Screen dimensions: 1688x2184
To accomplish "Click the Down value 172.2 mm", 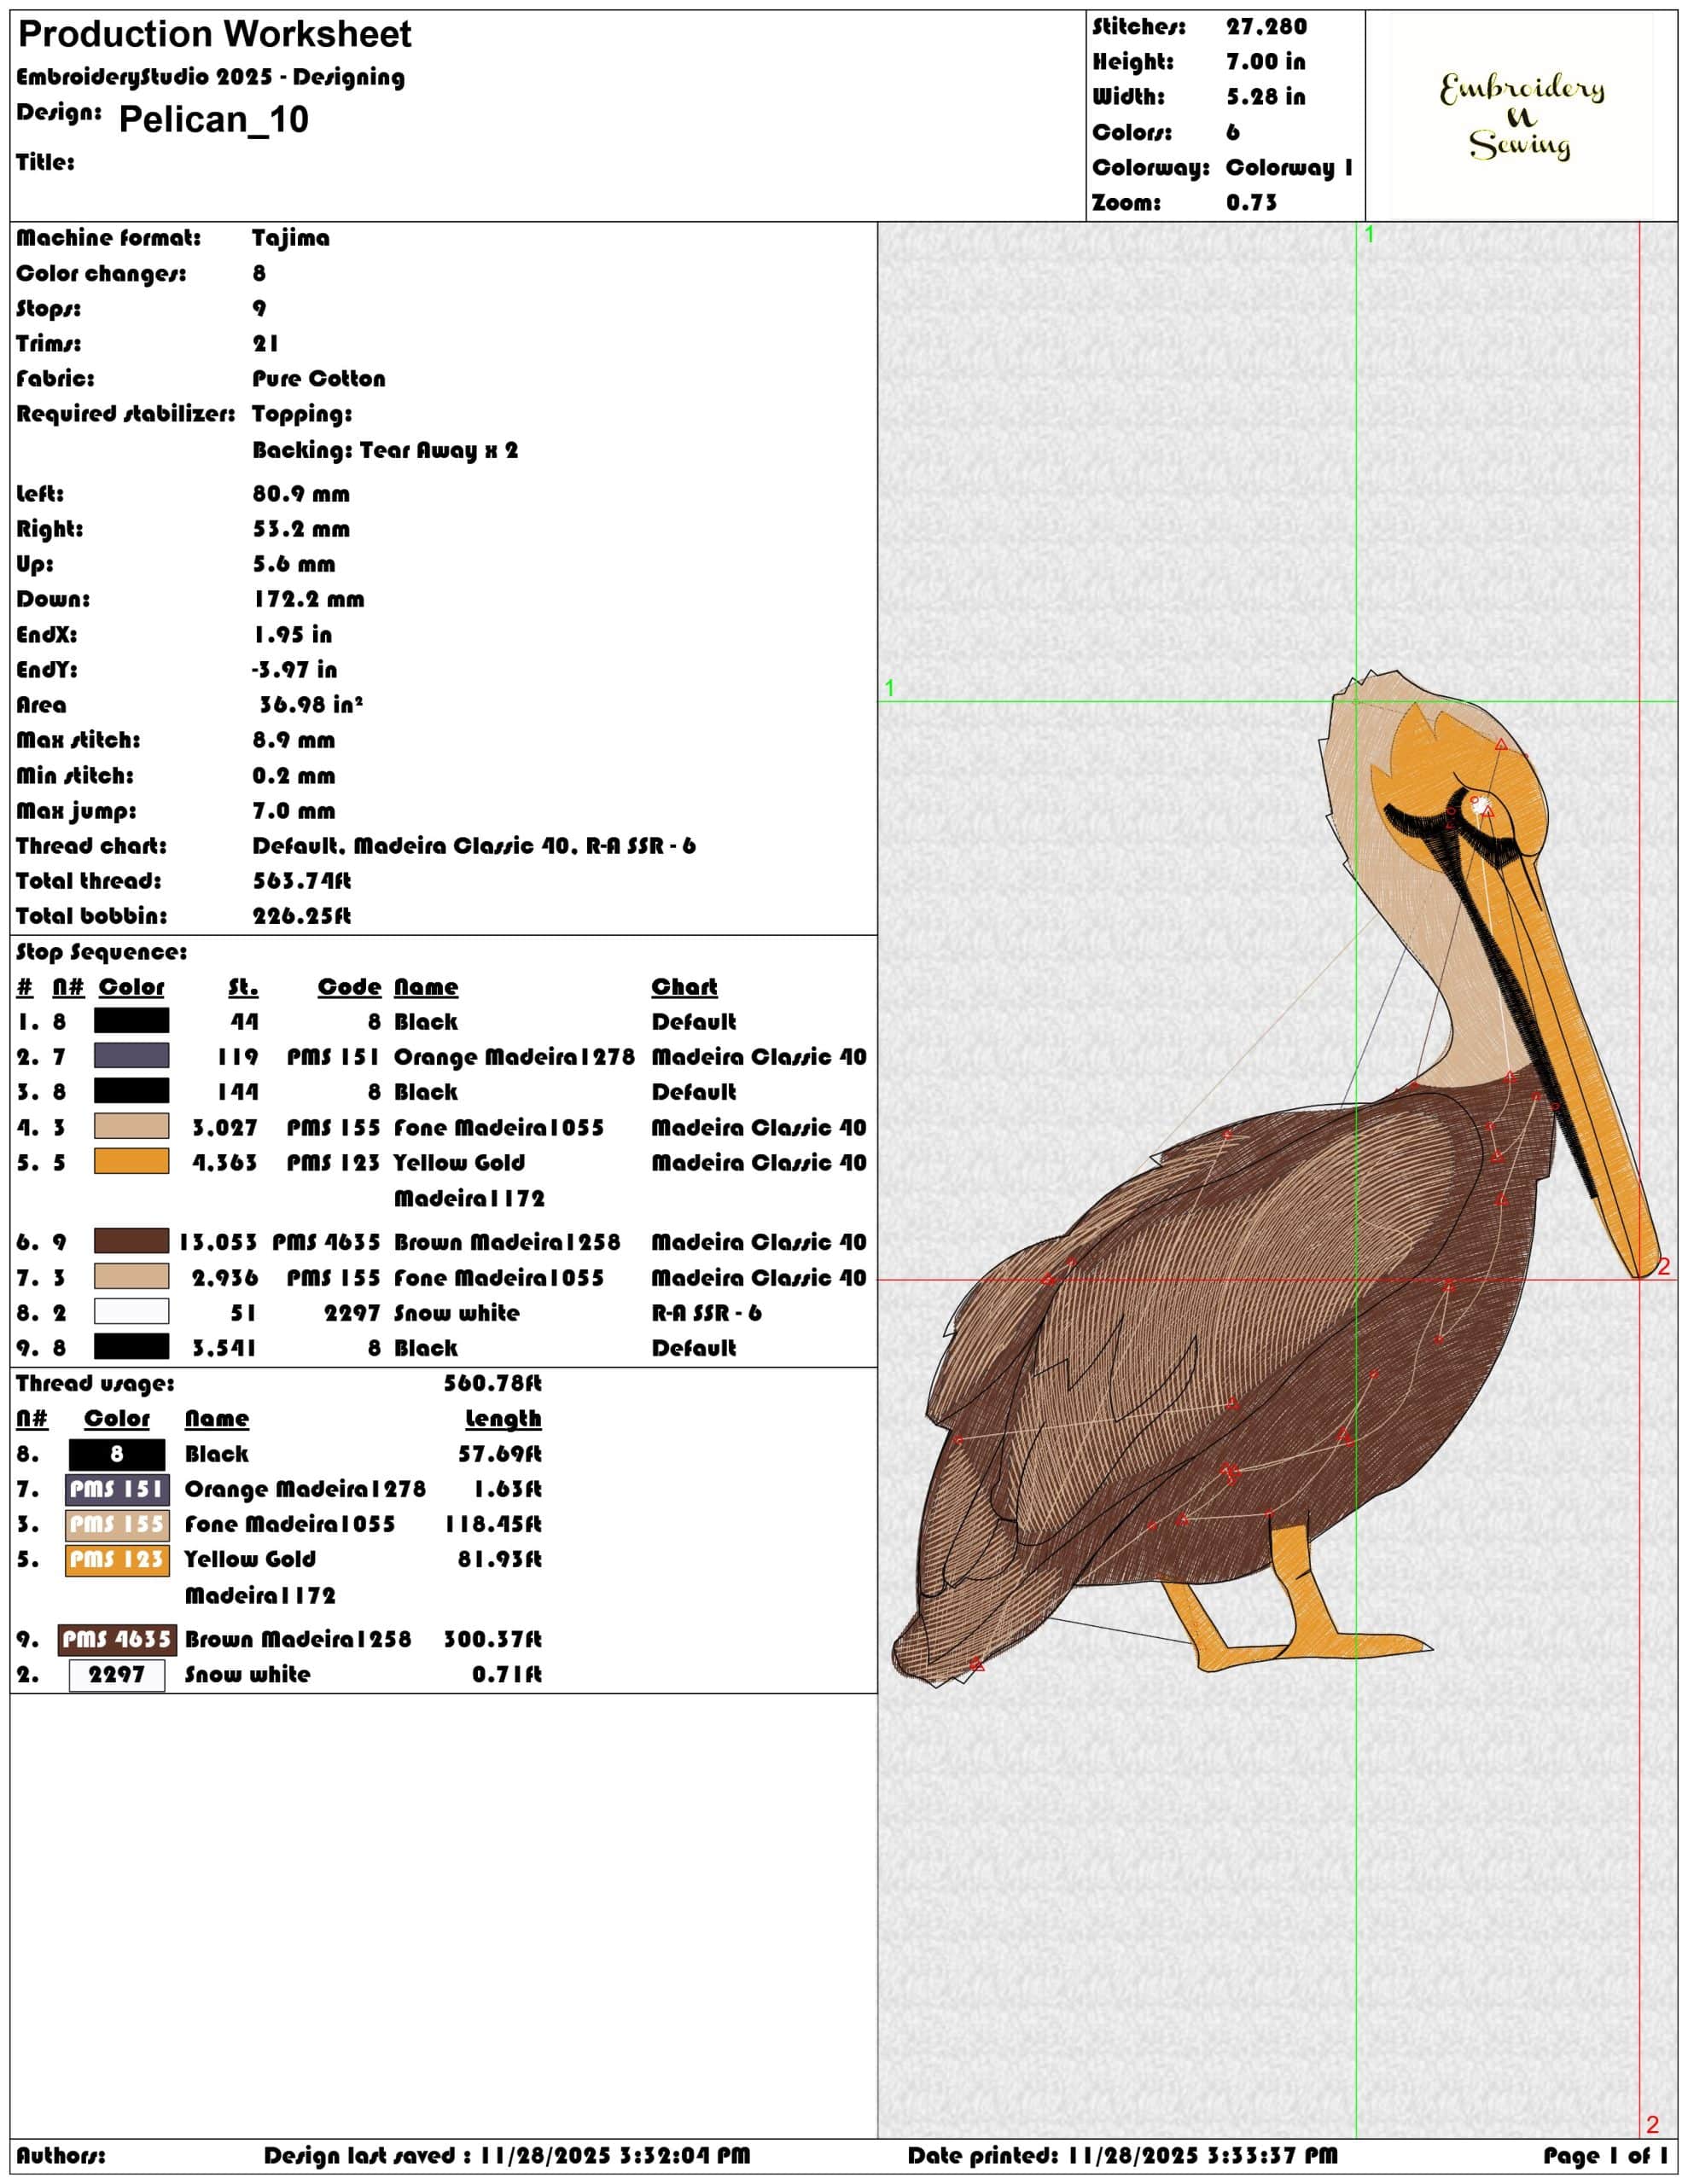I will tap(308, 600).
